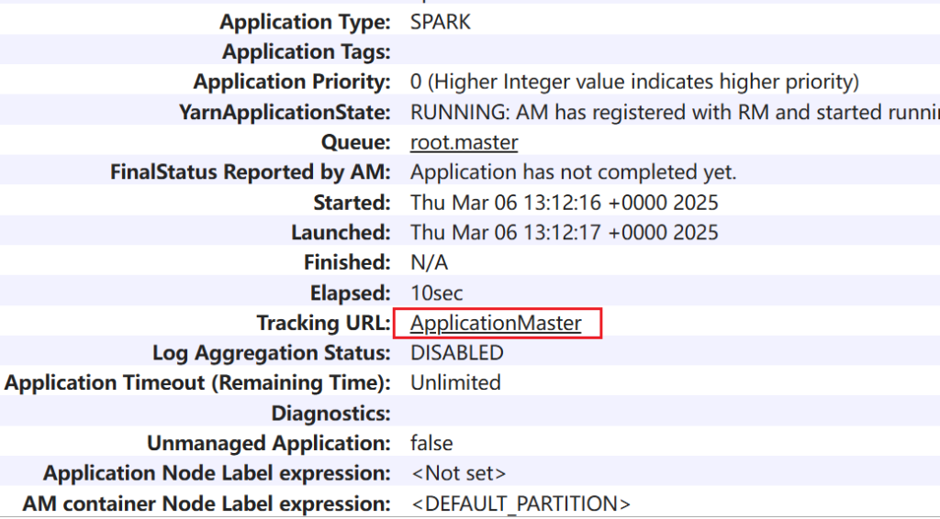
Task: Click the Application Tags label
Action: pyautogui.click(x=307, y=52)
